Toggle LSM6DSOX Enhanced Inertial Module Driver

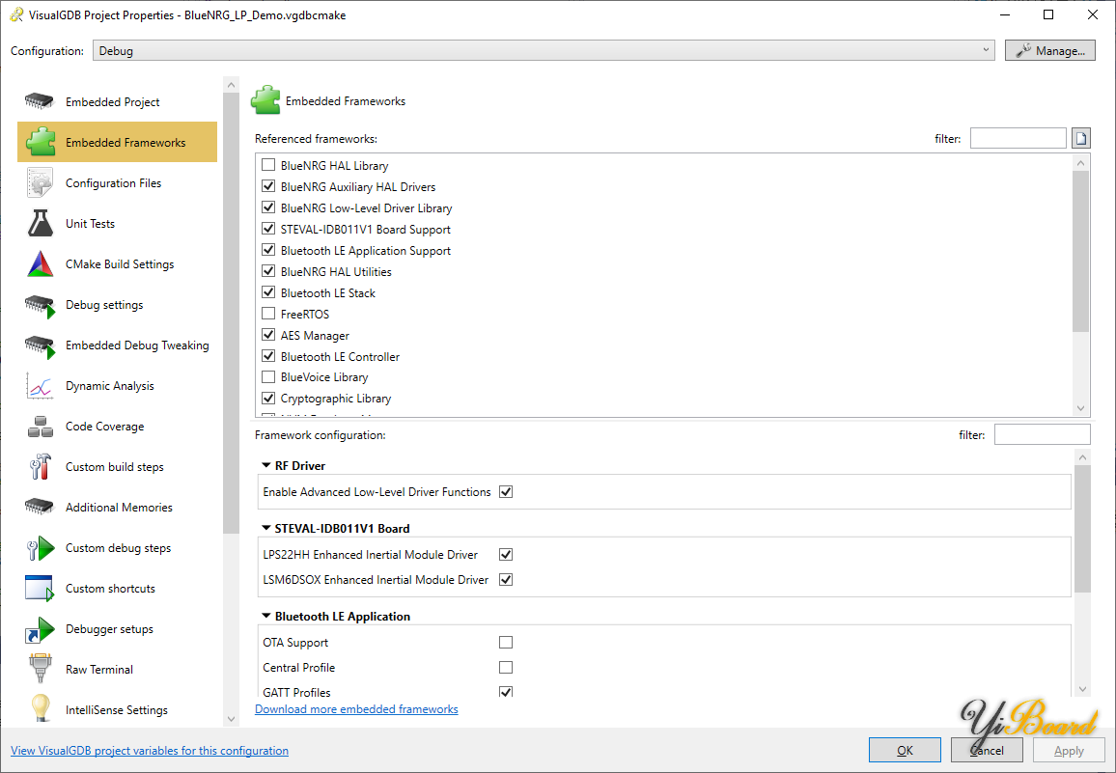click(x=506, y=579)
